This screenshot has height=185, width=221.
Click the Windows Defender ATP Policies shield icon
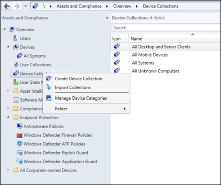(x=19, y=144)
